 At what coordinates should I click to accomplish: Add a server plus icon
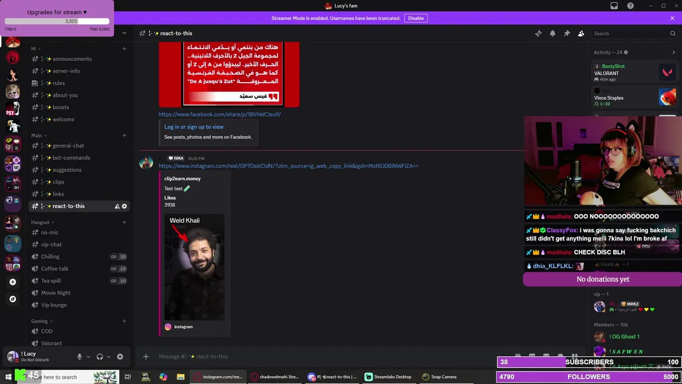pos(13,282)
